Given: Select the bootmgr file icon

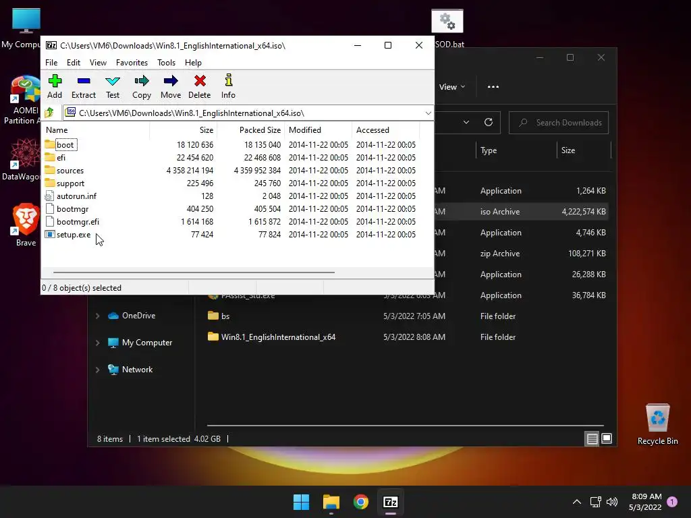Looking at the screenshot, I should (50, 209).
